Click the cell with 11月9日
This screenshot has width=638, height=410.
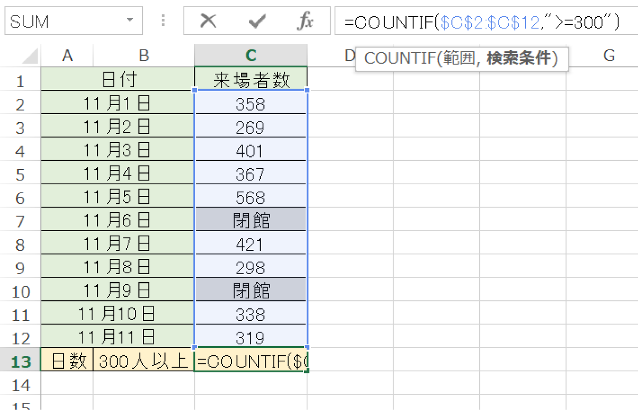pyautogui.click(x=117, y=290)
